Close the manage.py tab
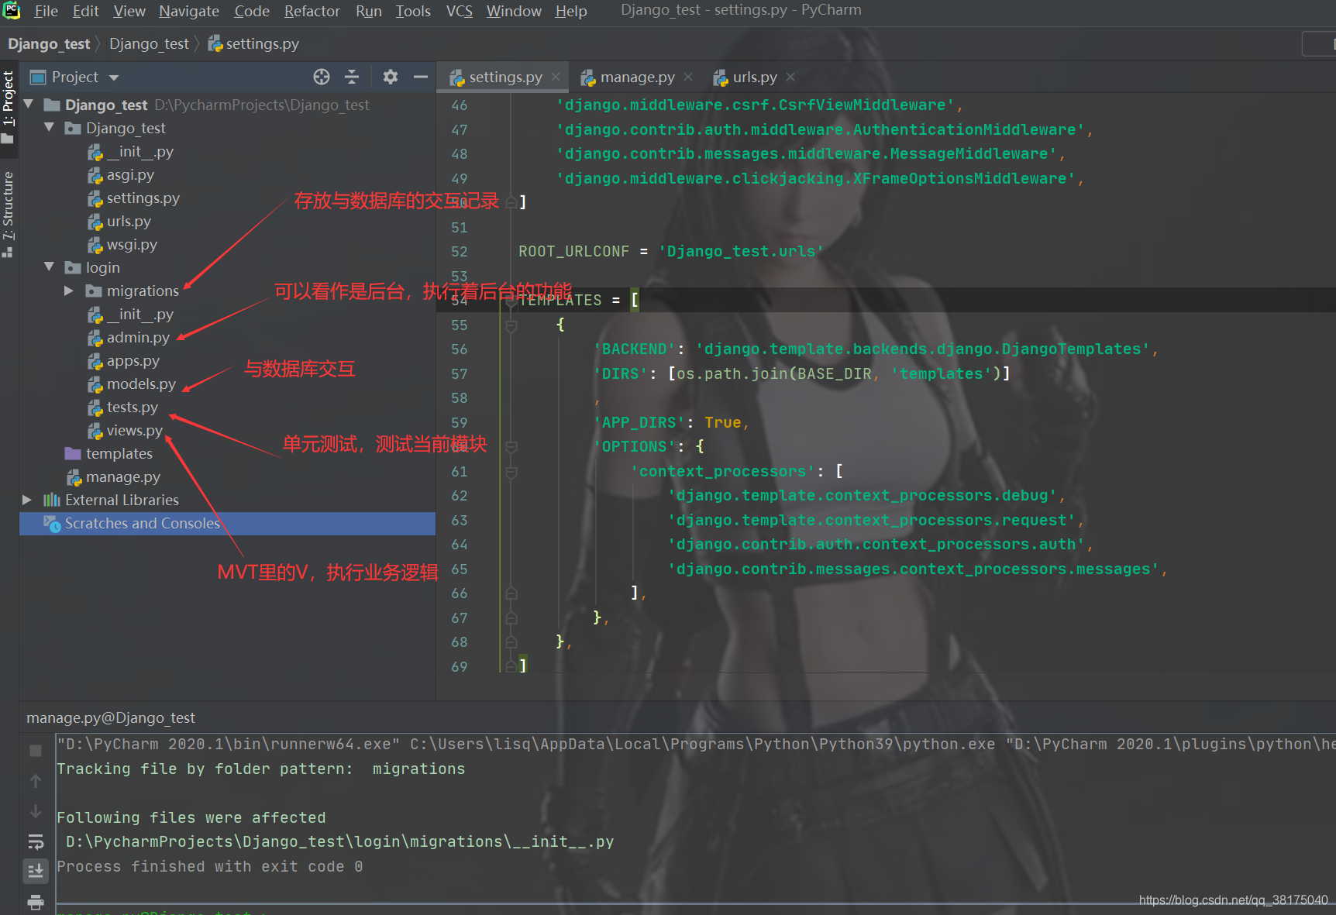This screenshot has width=1336, height=915. pyautogui.click(x=688, y=77)
